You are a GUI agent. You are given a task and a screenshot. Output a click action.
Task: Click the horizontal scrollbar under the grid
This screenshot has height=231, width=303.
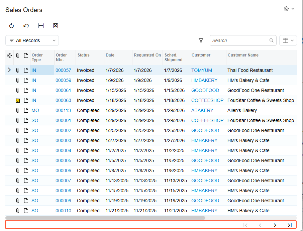[x=105, y=218]
